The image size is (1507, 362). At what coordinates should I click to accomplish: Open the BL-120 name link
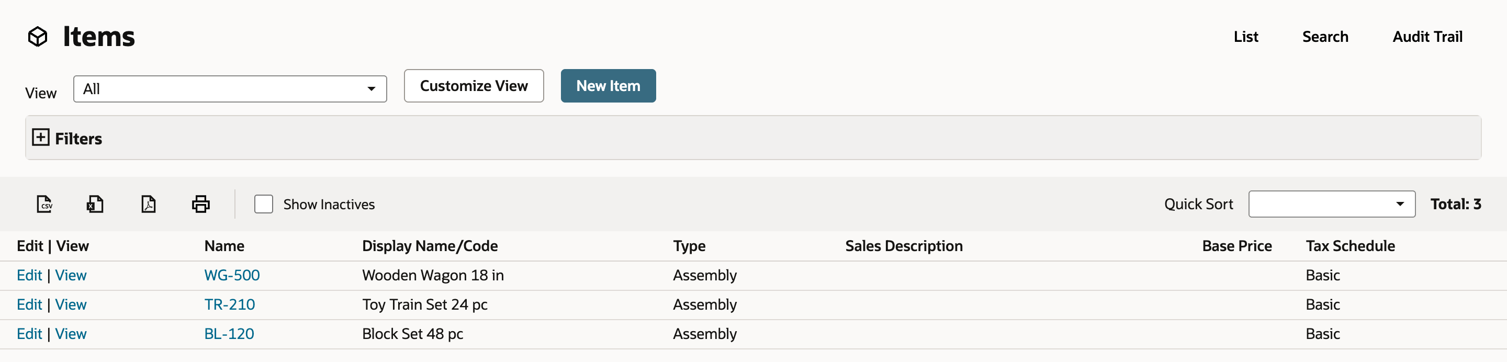pos(229,334)
